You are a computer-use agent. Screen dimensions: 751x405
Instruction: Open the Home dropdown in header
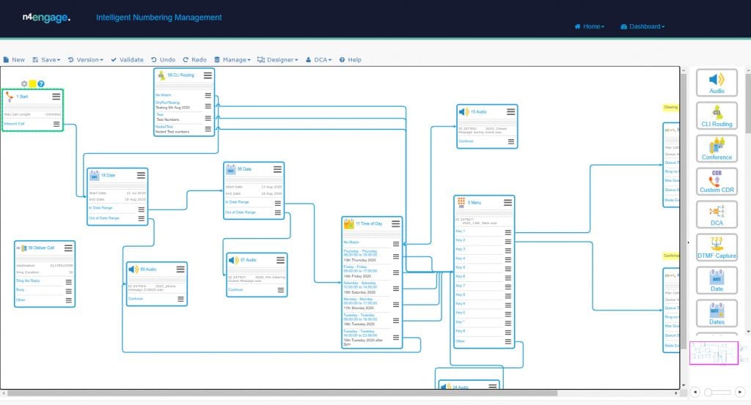click(x=590, y=26)
